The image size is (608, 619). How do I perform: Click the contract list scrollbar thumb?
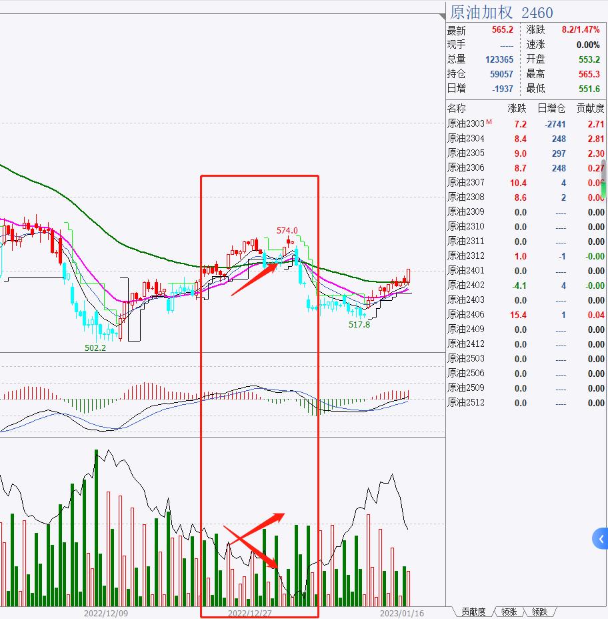(x=603, y=179)
